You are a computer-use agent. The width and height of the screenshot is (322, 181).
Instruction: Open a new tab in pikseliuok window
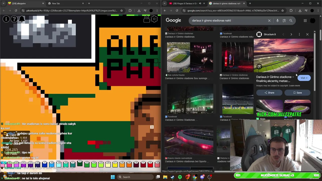[x=89, y=4]
